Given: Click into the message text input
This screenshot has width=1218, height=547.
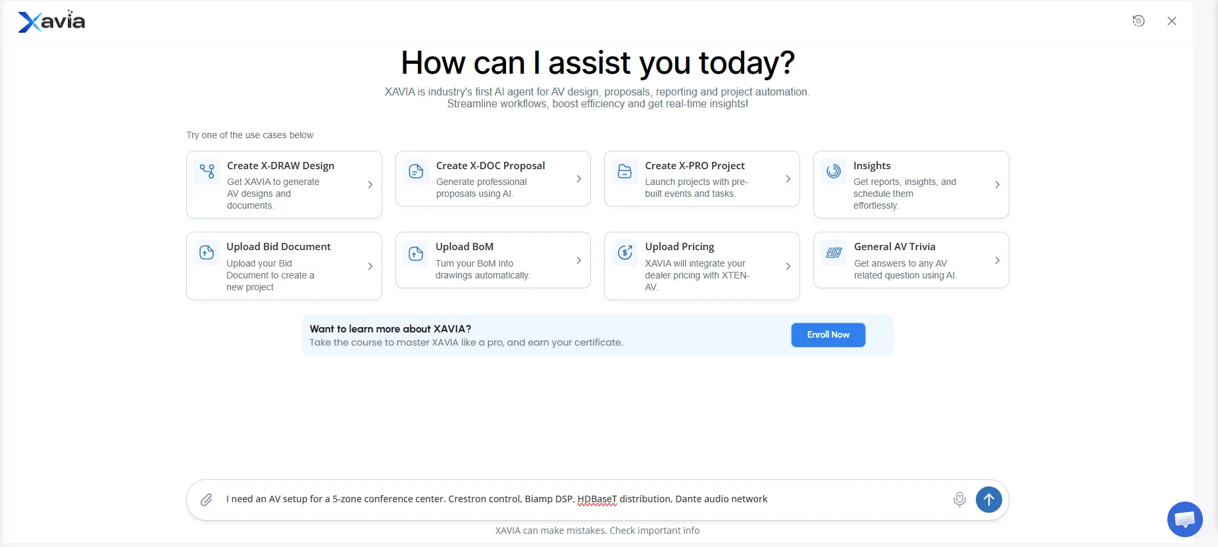Looking at the screenshot, I should click(x=579, y=500).
